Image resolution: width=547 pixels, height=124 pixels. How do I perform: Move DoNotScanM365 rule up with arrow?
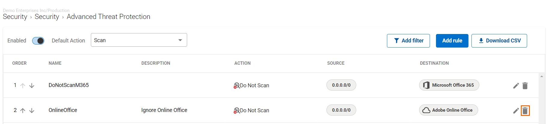(23, 85)
